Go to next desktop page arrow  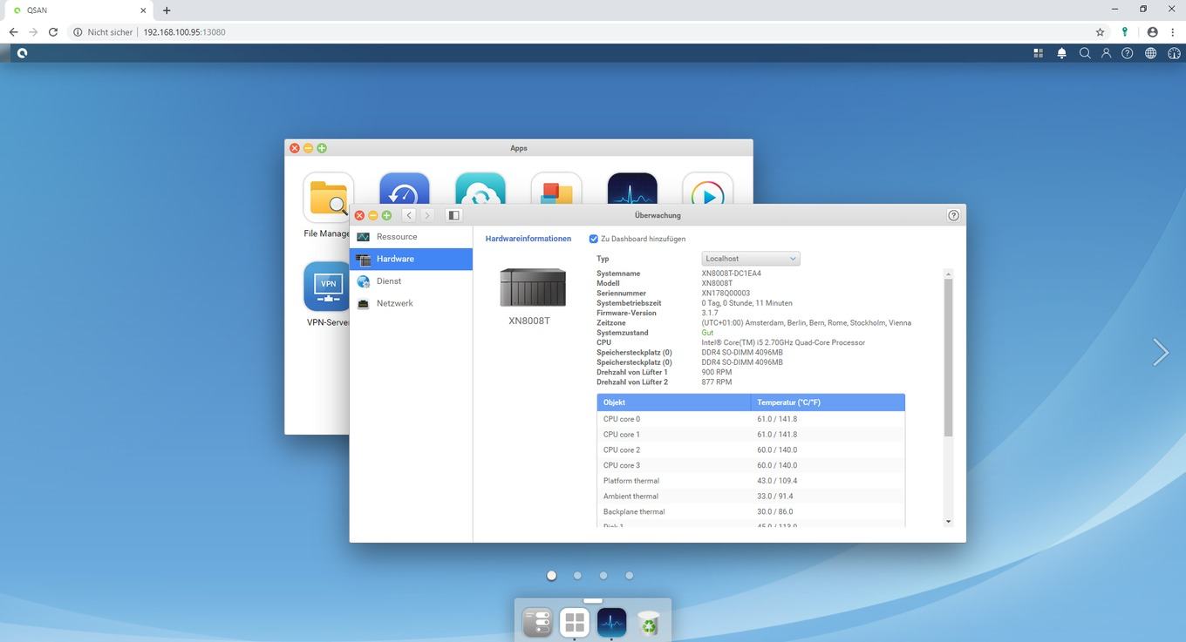tap(1161, 352)
